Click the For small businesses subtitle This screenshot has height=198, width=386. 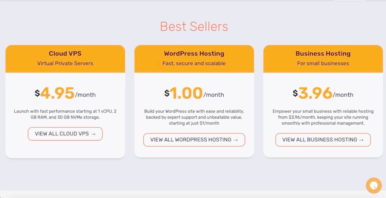pos(323,63)
